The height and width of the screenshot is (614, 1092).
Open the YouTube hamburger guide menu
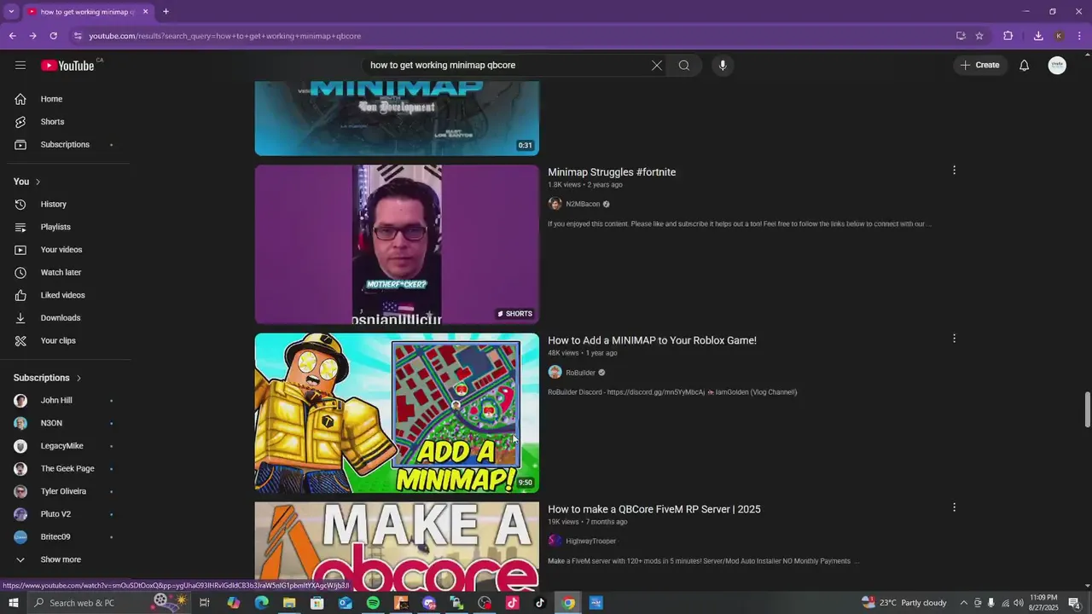[20, 65]
